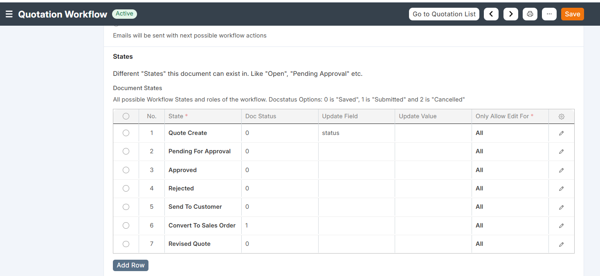Click the Rejected state cell
Viewport: 600px width, 276px height.
[203, 188]
